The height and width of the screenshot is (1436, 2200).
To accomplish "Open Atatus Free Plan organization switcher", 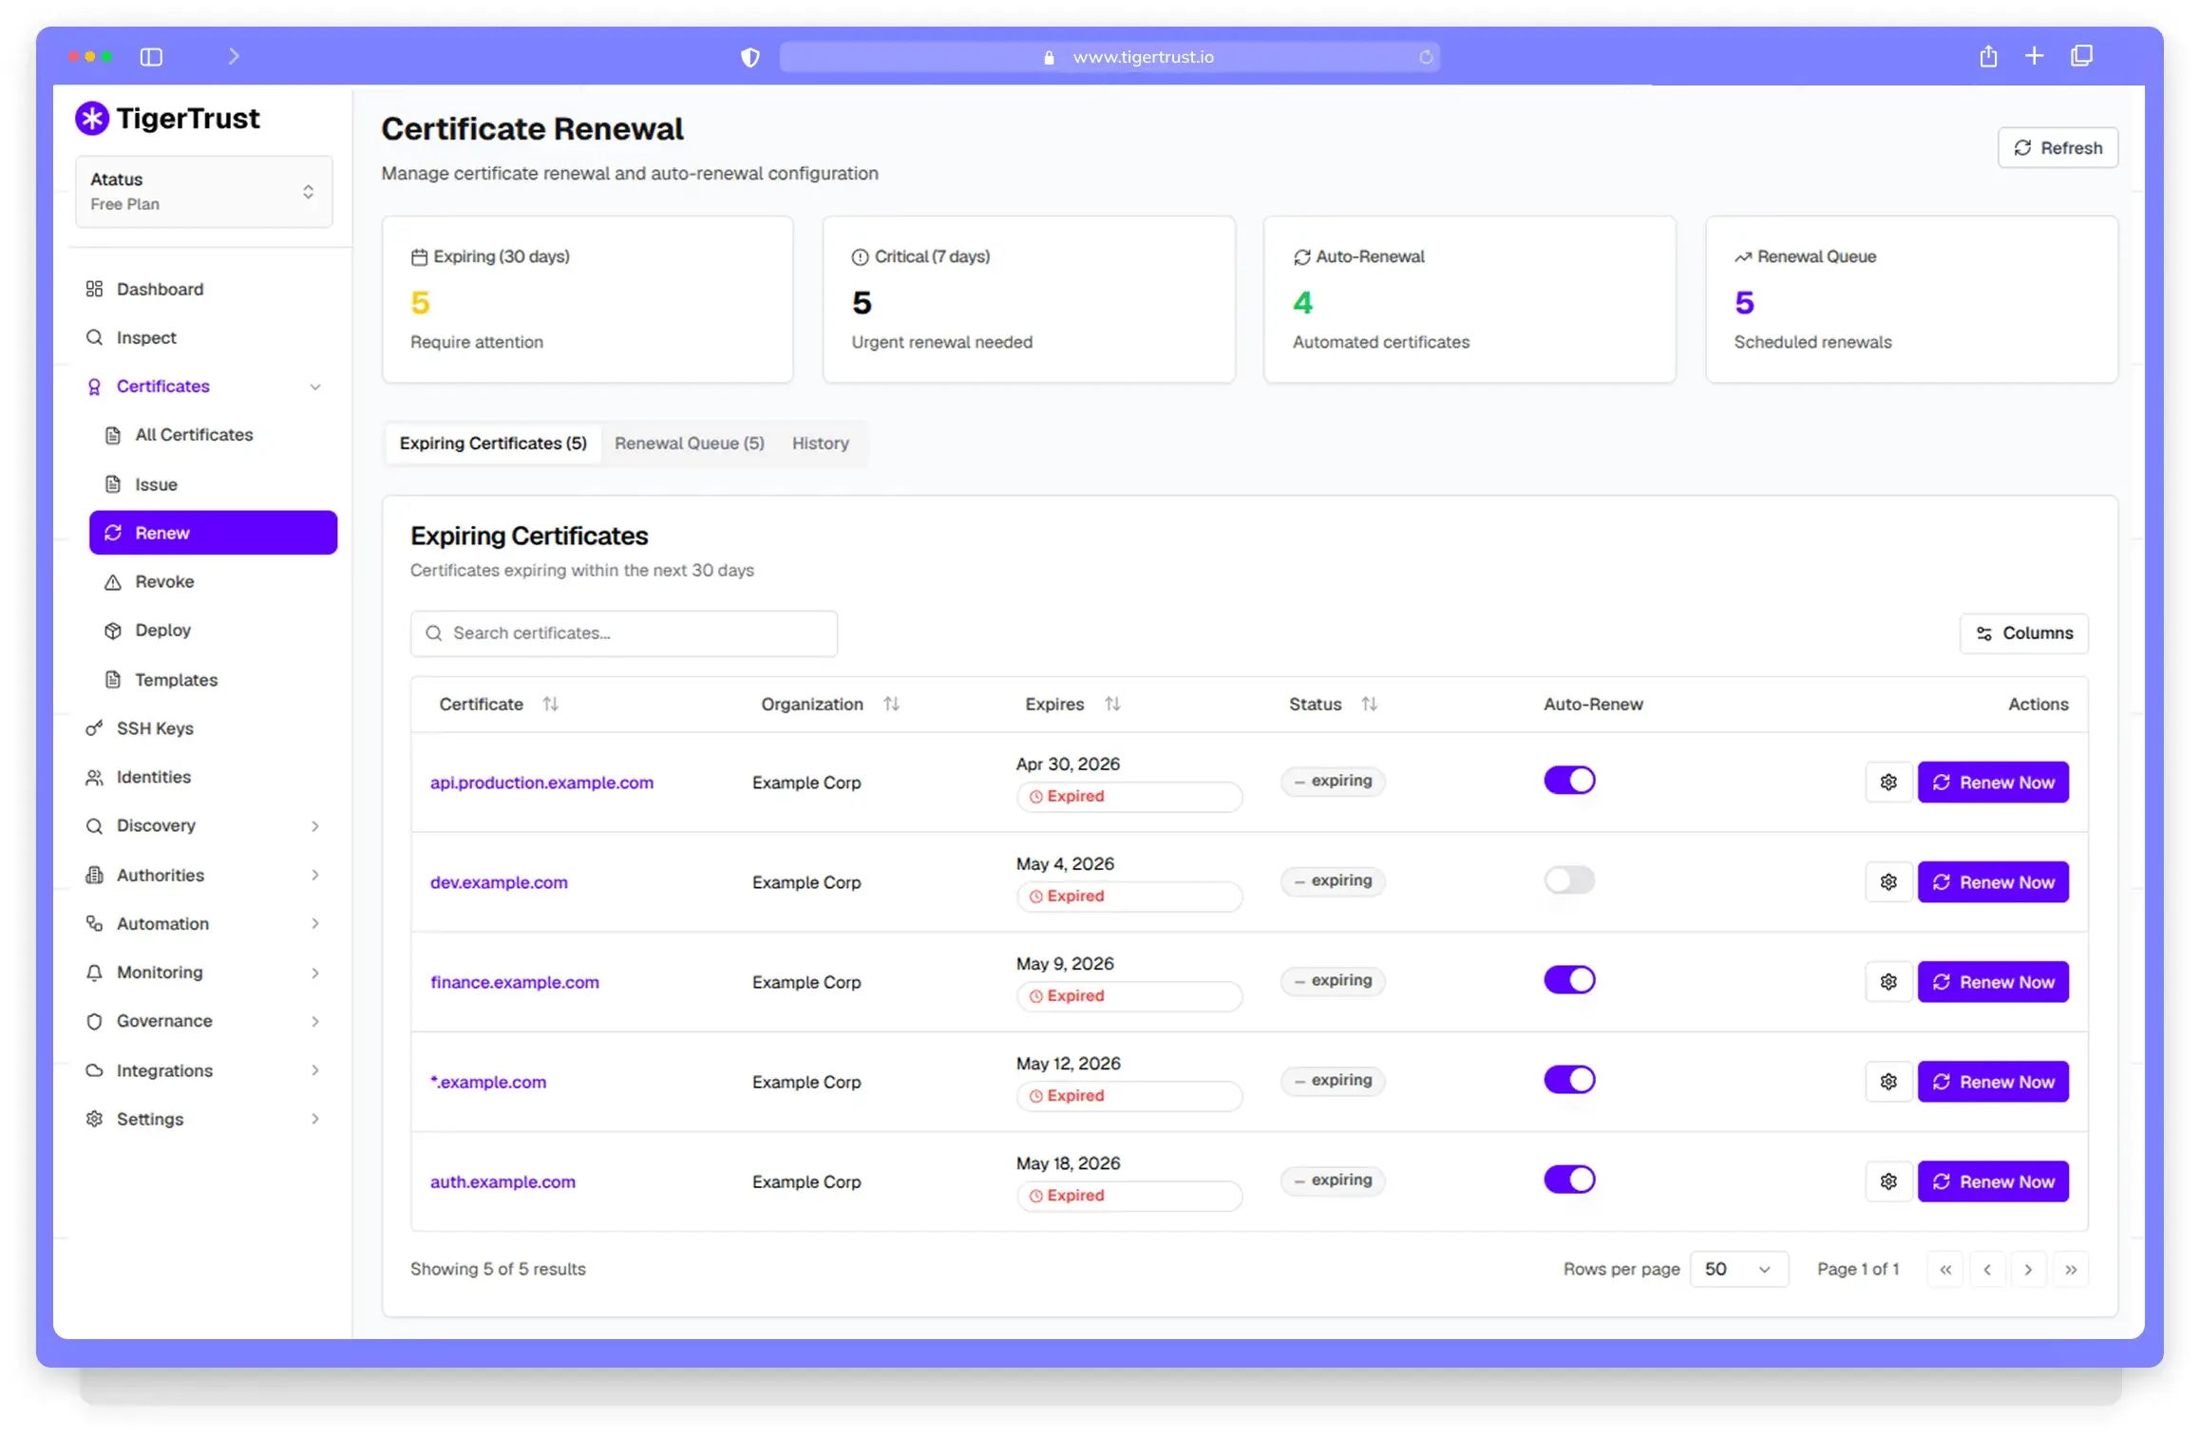I will point(204,191).
